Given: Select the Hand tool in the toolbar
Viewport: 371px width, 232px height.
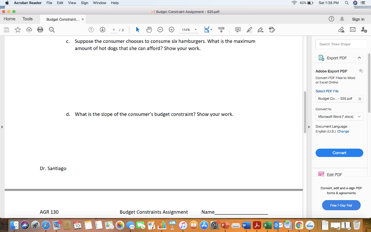Looking at the screenshot, I should [x=149, y=30].
